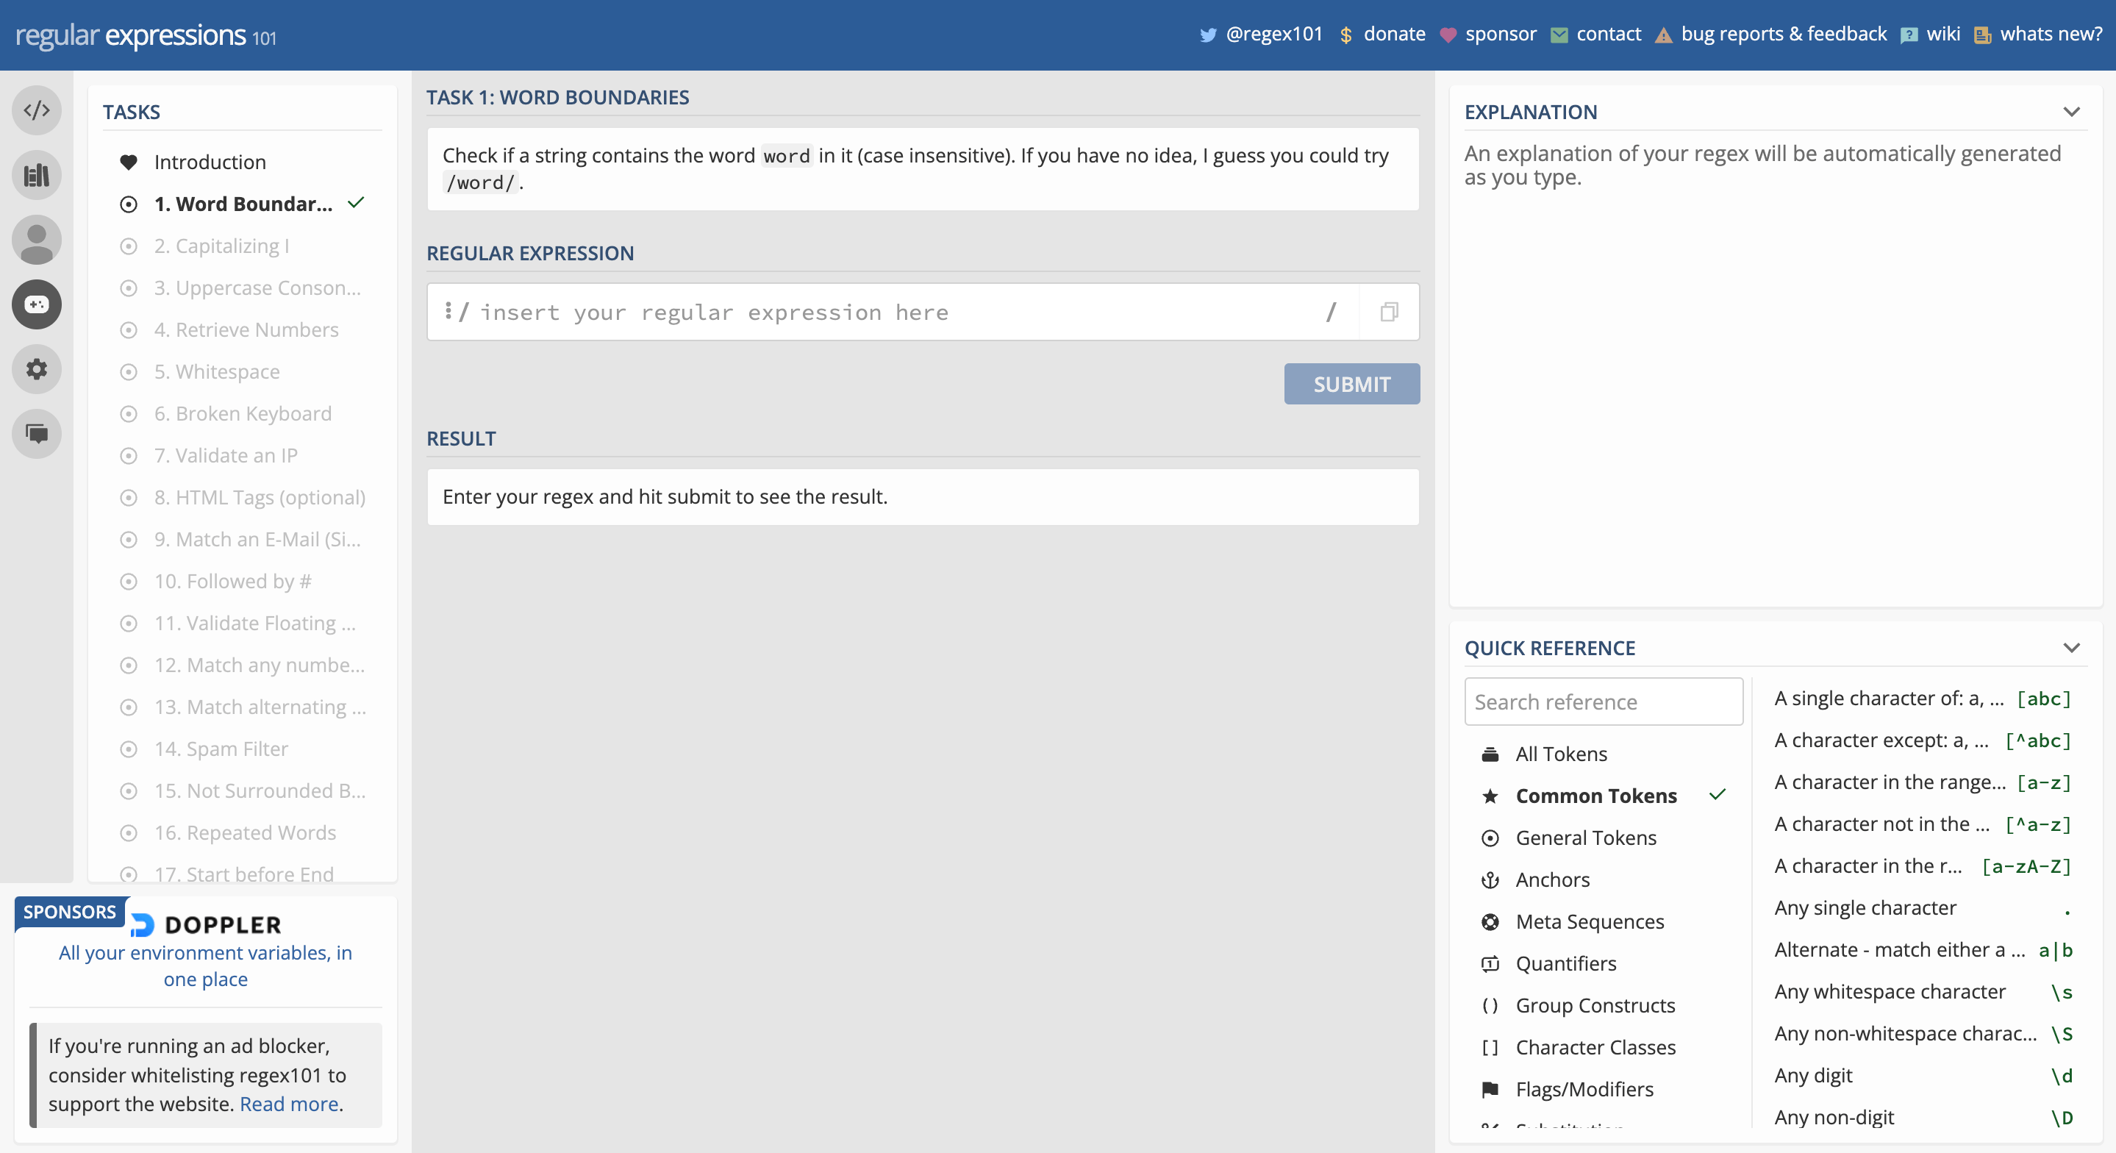This screenshot has width=2116, height=1153.
Task: Choose All Tokens reference category
Action: [1561, 754]
